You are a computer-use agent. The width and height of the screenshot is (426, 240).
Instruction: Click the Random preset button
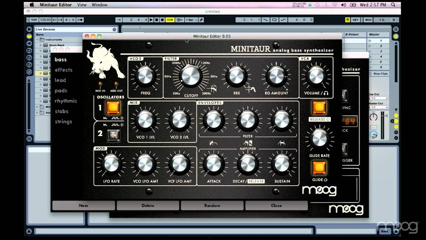(212, 205)
